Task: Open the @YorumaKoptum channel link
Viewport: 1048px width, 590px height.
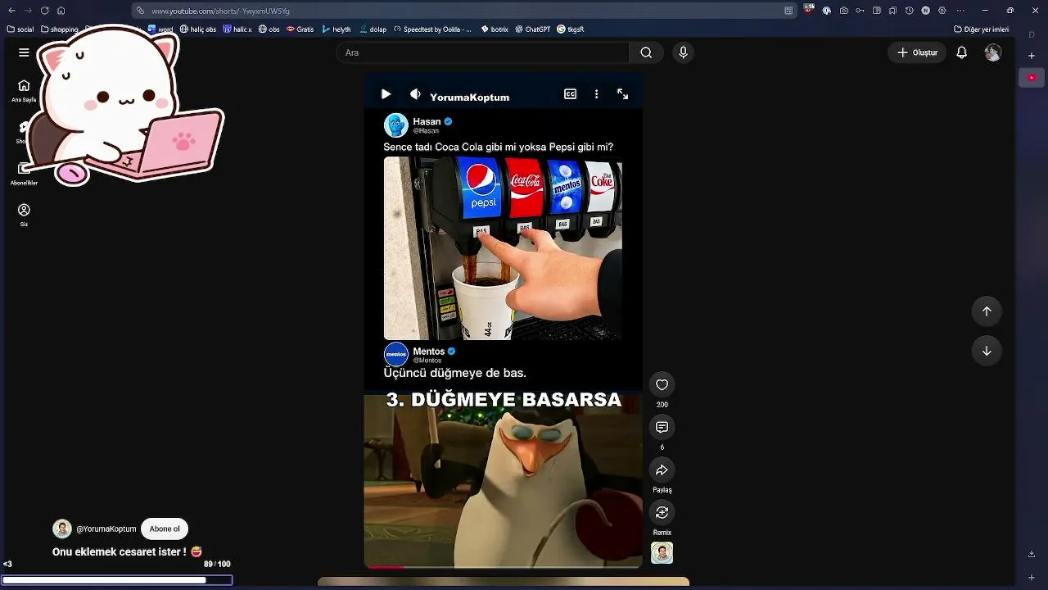Action: [x=106, y=529]
